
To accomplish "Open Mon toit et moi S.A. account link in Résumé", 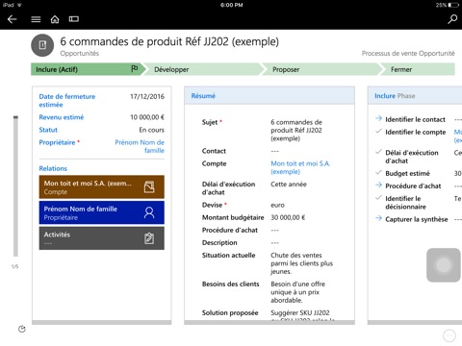I will coord(300,167).
